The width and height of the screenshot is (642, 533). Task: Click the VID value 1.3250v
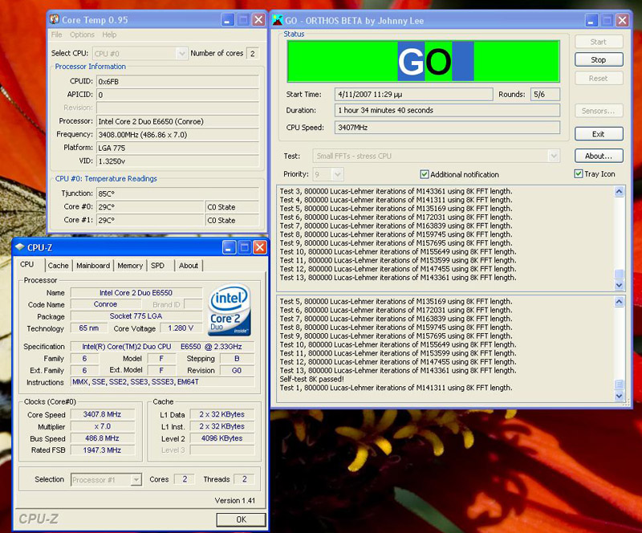point(177,161)
